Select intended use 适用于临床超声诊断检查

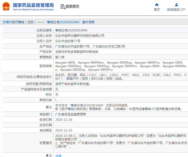(x=73, y=84)
